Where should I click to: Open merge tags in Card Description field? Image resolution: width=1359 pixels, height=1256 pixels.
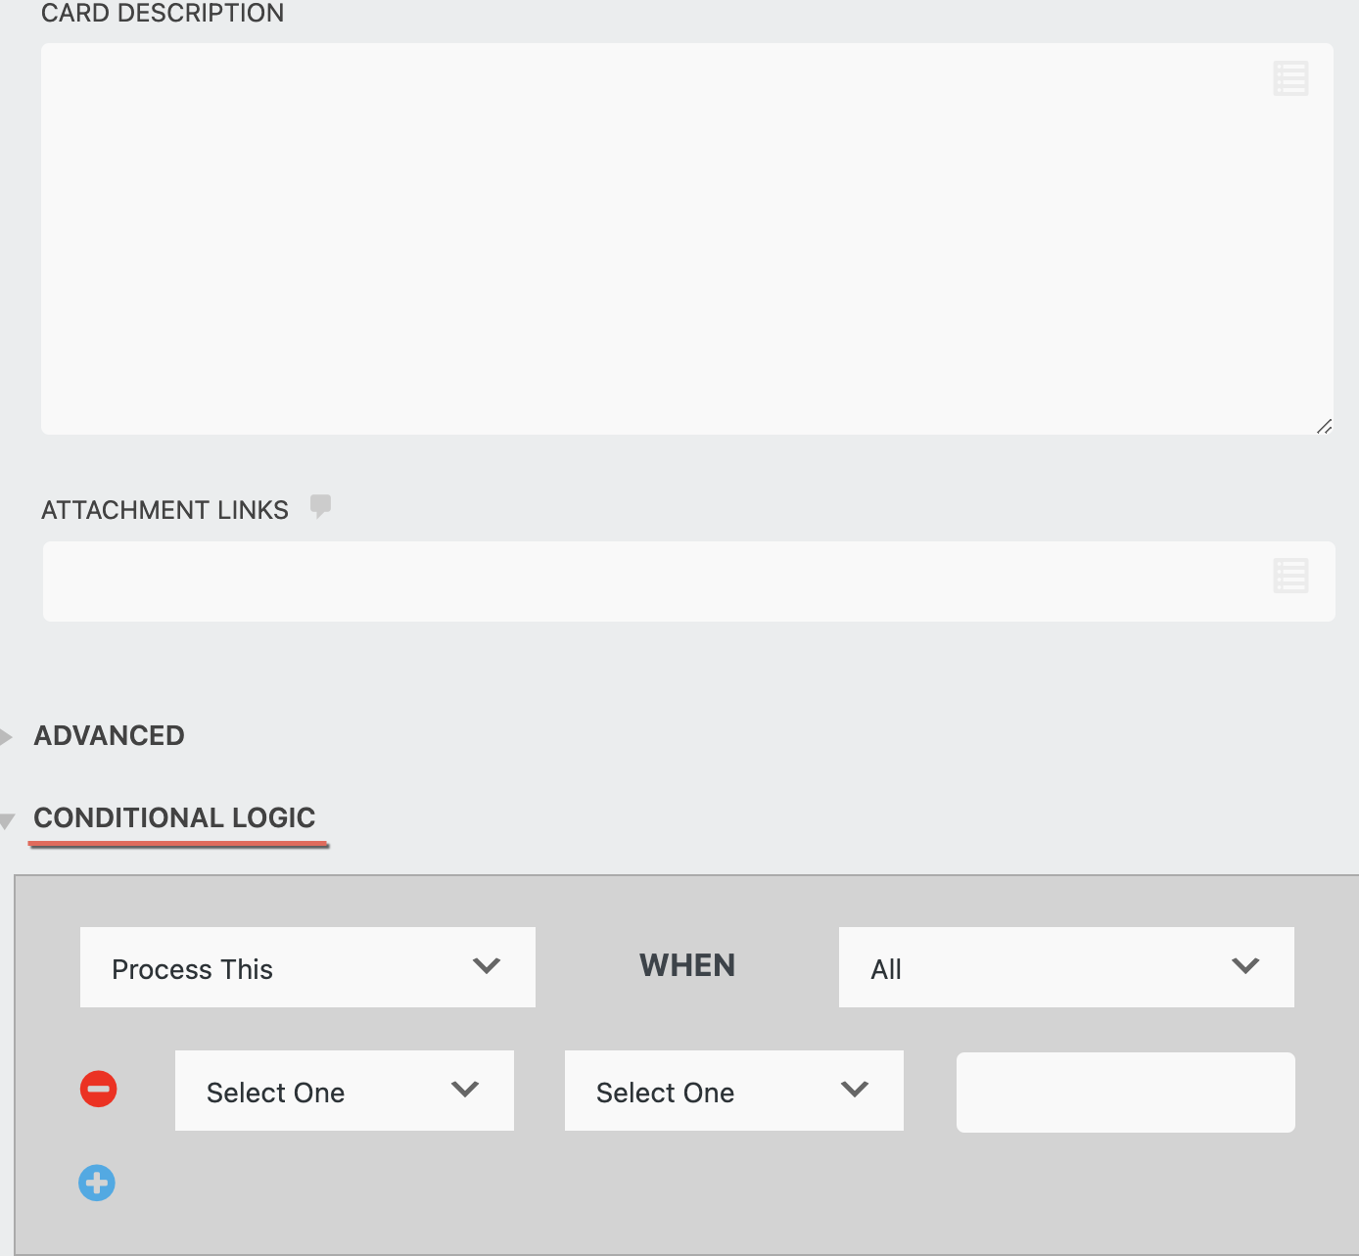point(1290,78)
